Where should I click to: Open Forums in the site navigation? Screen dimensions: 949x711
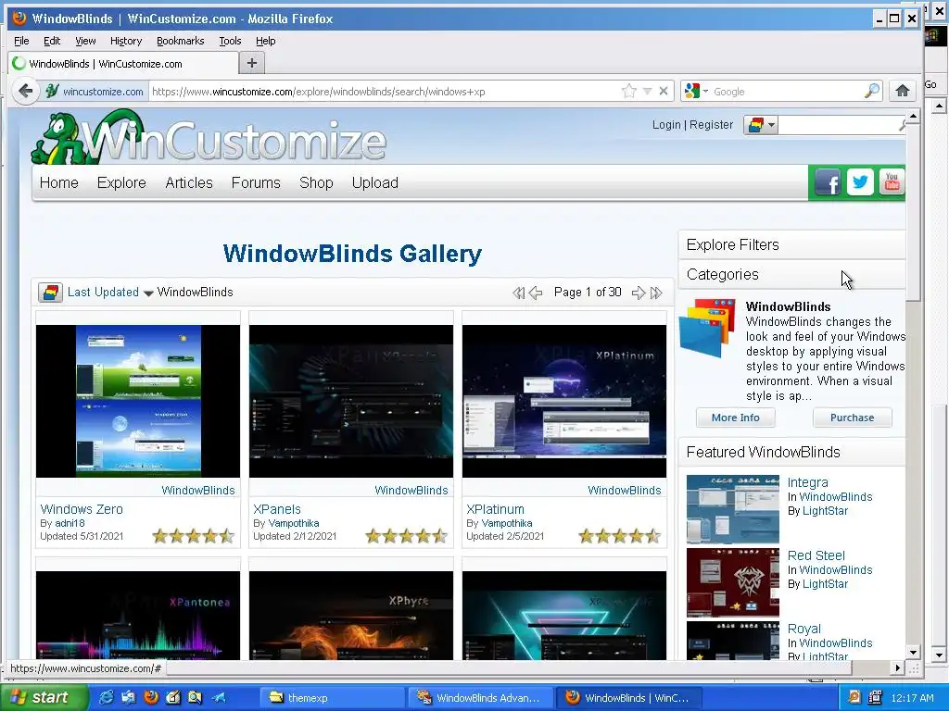(256, 182)
